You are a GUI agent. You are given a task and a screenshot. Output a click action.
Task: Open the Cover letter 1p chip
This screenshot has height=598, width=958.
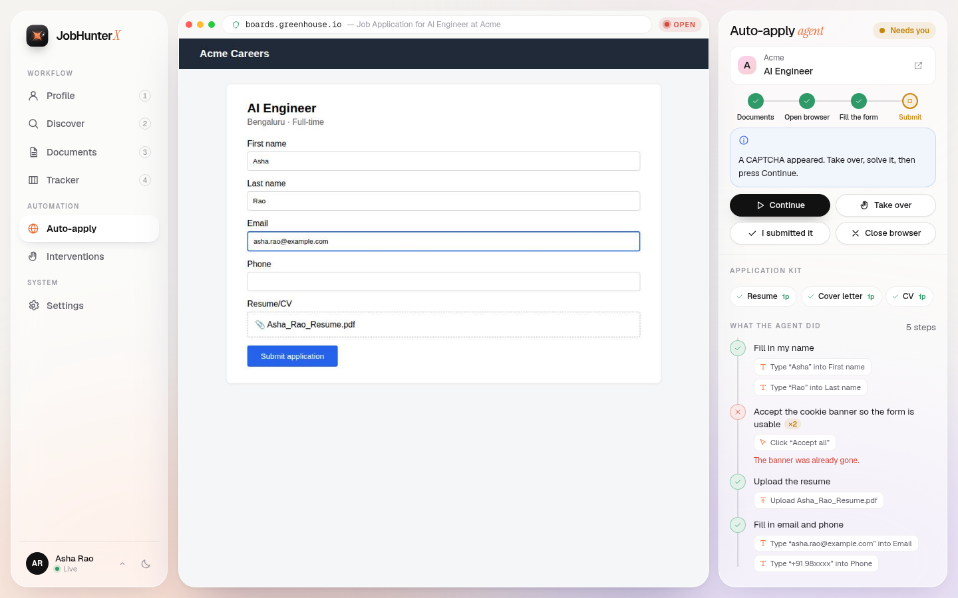tap(842, 296)
